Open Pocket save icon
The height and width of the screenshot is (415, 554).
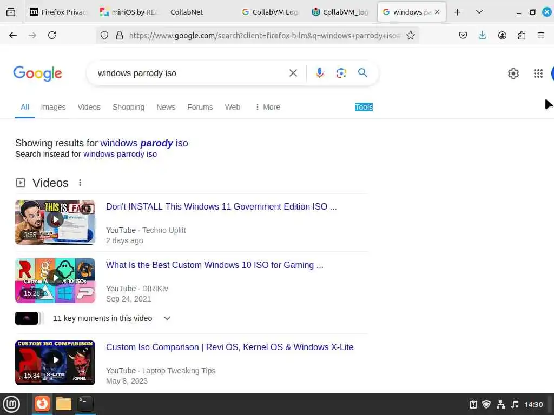[x=463, y=35]
